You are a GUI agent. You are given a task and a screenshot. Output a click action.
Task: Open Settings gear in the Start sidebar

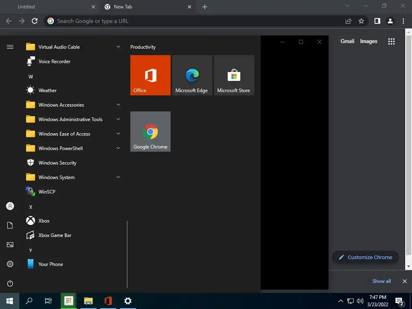tap(10, 264)
